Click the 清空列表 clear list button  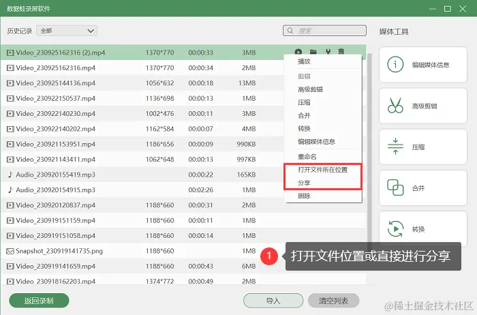click(x=333, y=301)
